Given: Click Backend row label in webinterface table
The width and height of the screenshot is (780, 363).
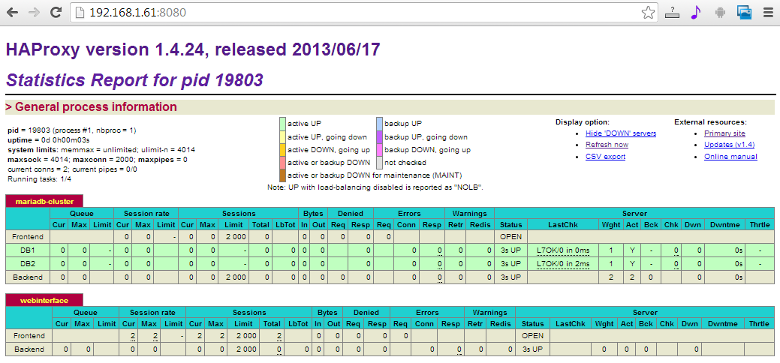Looking at the screenshot, I should click(29, 349).
